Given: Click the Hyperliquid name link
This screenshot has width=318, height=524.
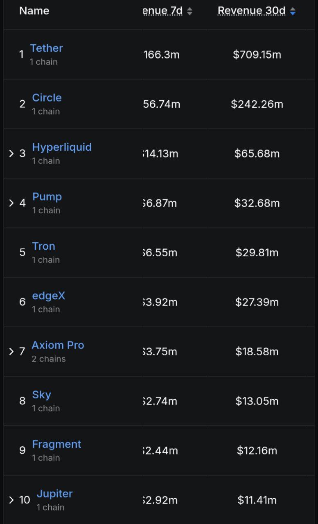Looking at the screenshot, I should pos(62,147).
